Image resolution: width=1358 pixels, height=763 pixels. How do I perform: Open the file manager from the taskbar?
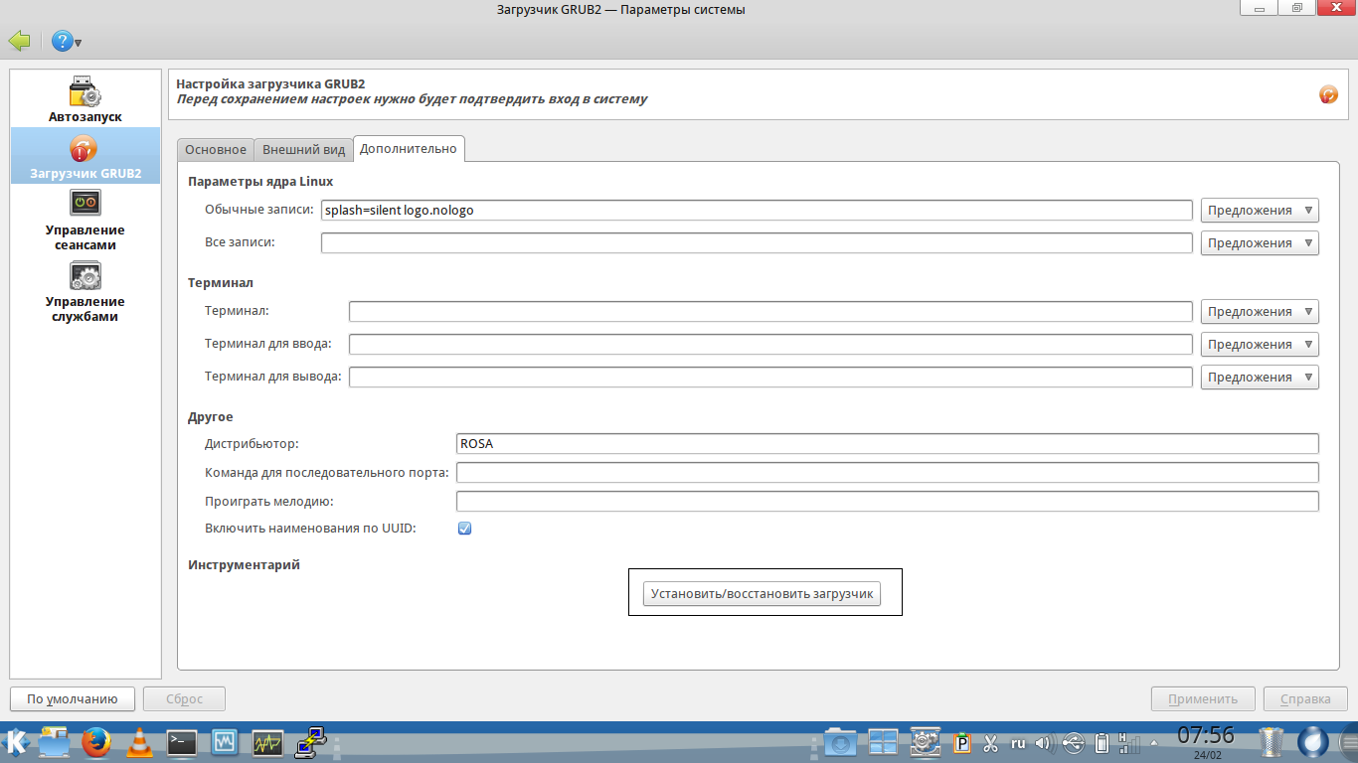(x=54, y=742)
